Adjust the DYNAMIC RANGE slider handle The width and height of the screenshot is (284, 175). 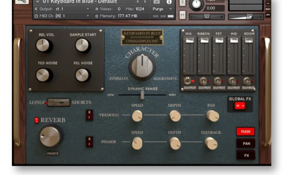[142, 95]
